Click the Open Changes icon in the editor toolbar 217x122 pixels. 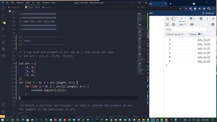(x=139, y=7)
